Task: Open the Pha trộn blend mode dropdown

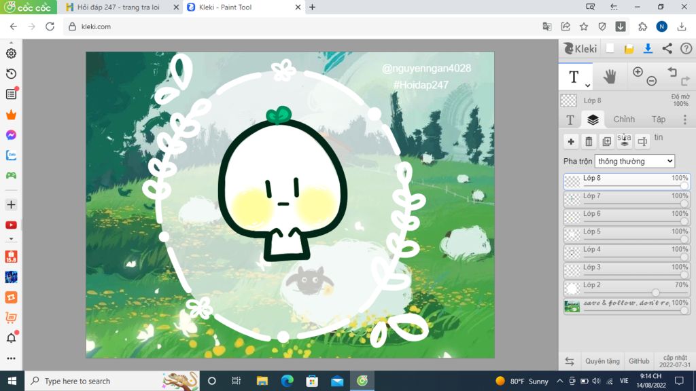Action: point(635,162)
